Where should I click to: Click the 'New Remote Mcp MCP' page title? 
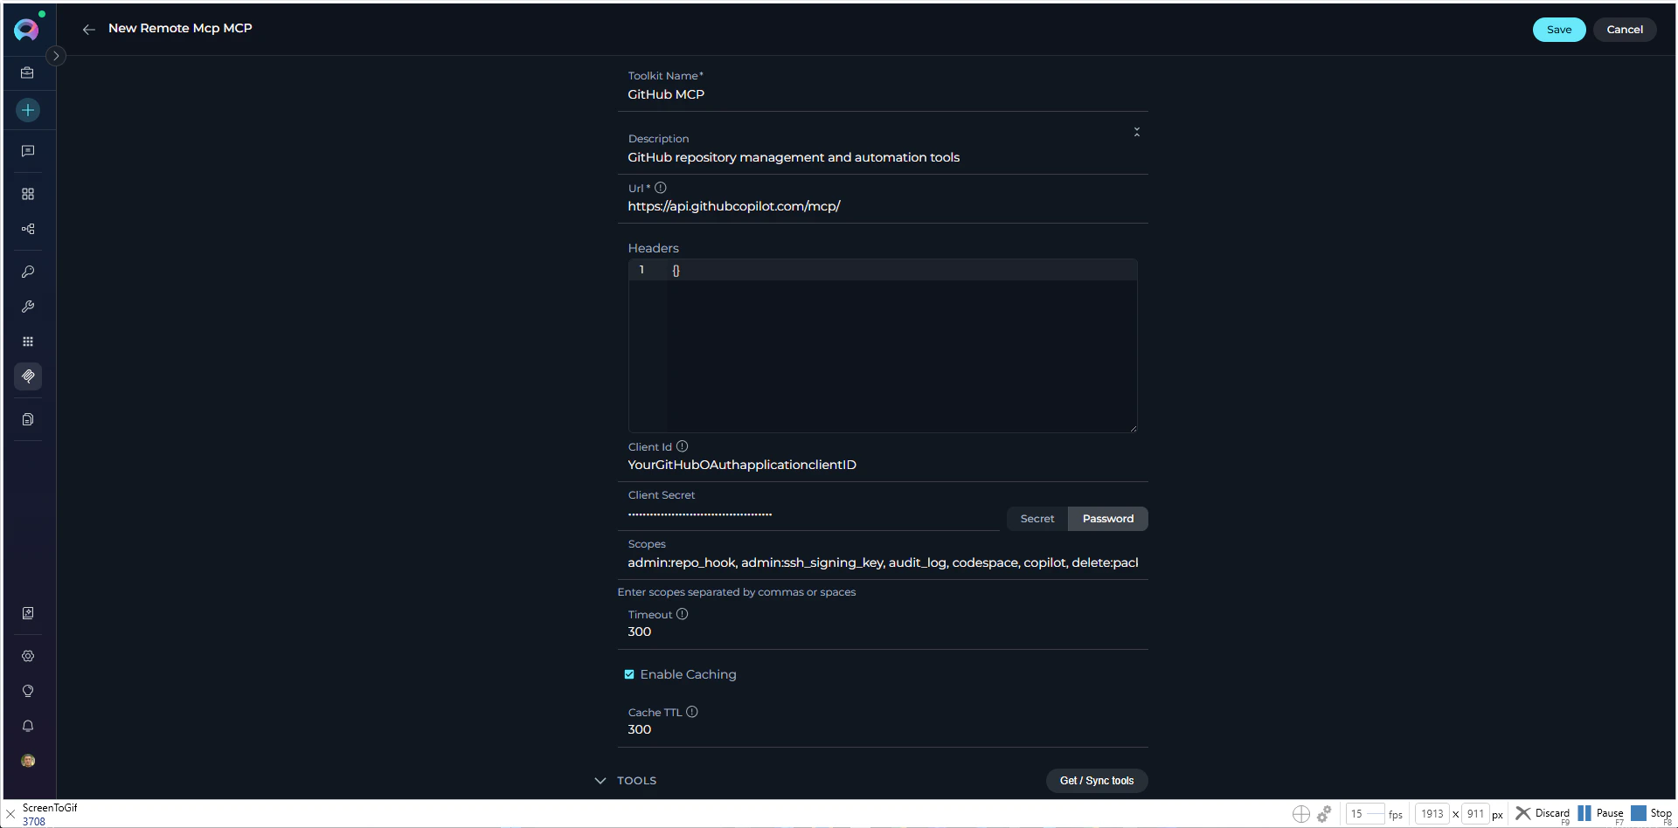pos(180,28)
